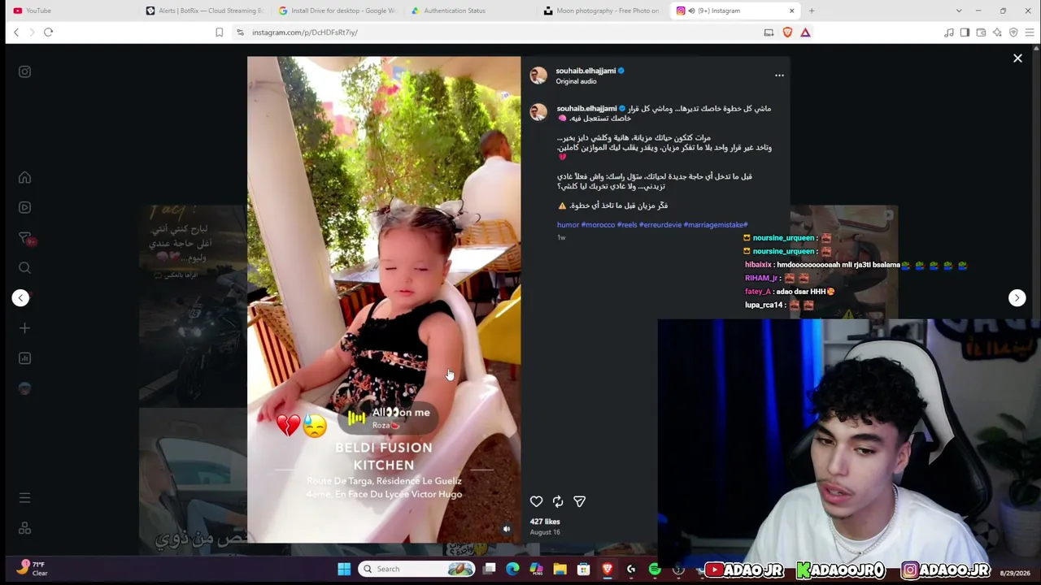Open File Explorer from taskbar
Viewport: 1041px width, 585px height.
[x=560, y=569]
